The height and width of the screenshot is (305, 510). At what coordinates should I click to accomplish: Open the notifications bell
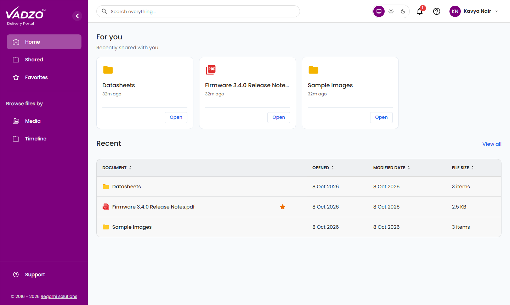tap(420, 11)
